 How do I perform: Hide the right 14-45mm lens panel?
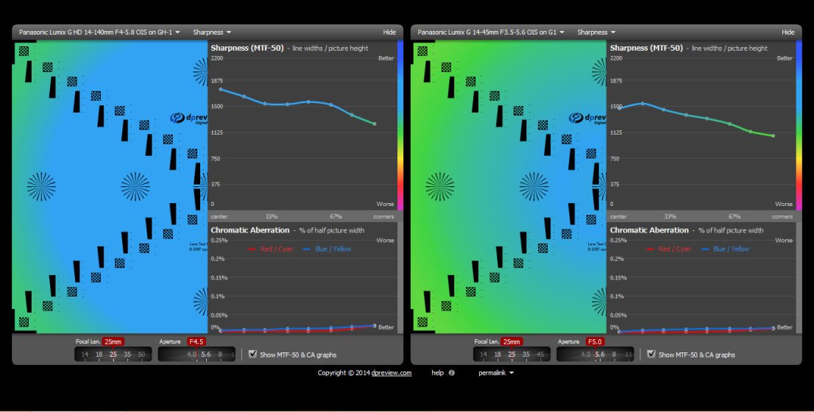click(x=788, y=32)
